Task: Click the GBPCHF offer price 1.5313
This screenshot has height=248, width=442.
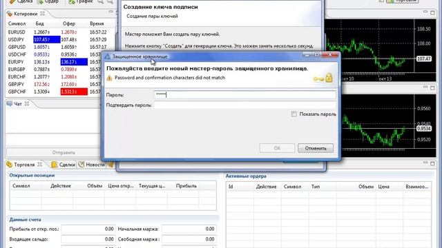Action: point(74,92)
